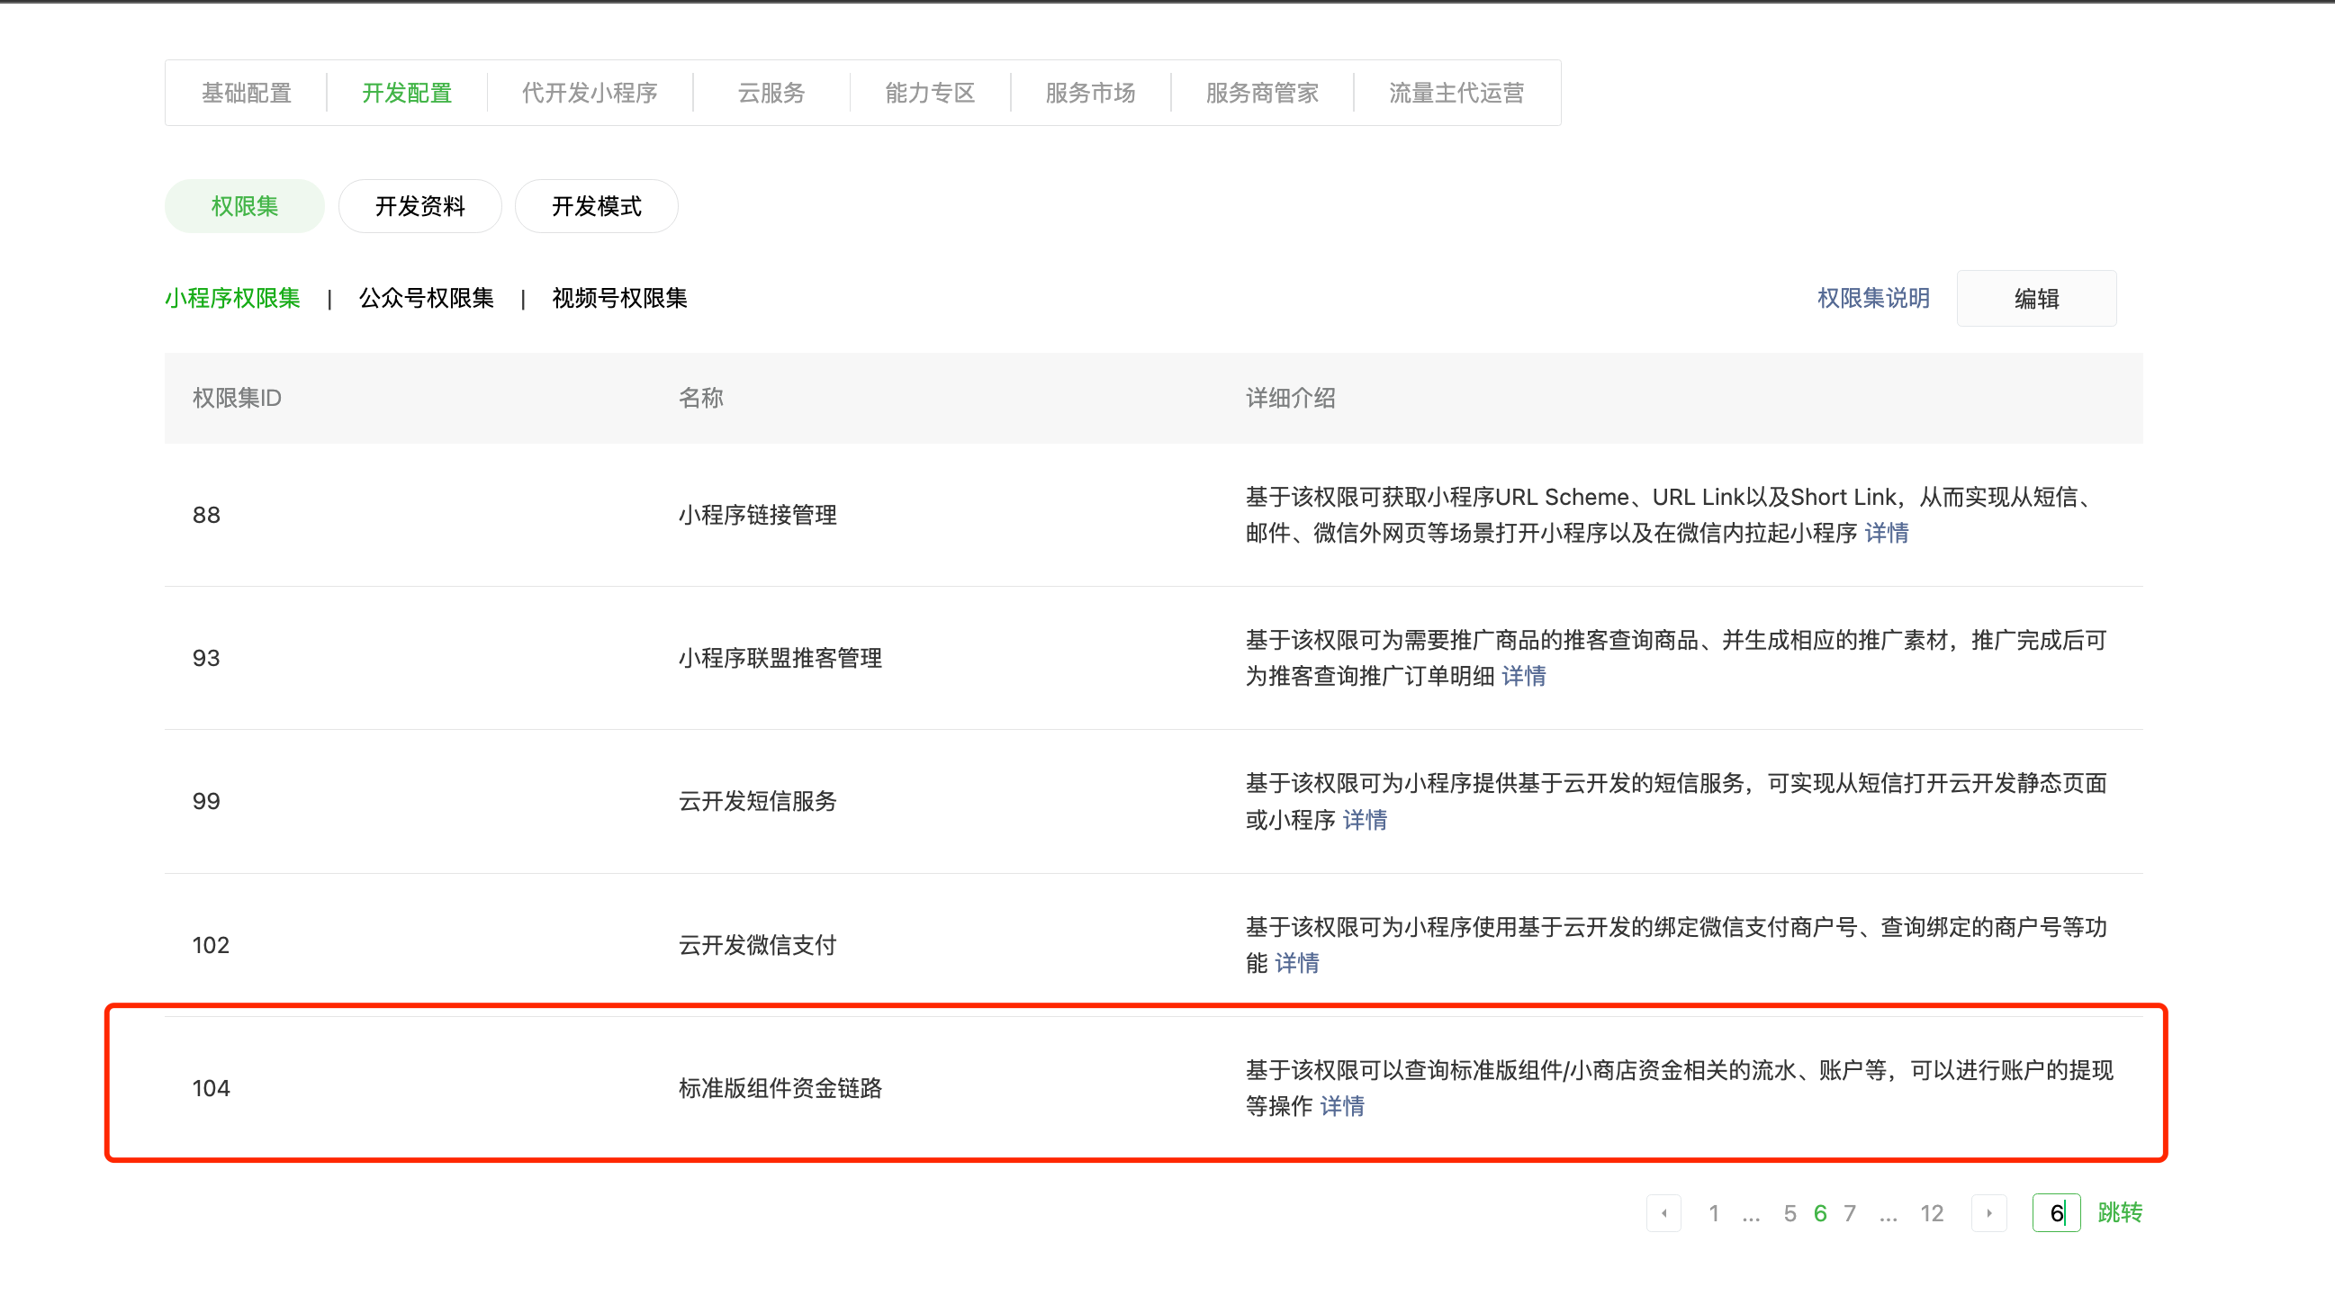Open 详情 link for 标准版组件资金链路
The height and width of the screenshot is (1305, 2335).
1341,1105
